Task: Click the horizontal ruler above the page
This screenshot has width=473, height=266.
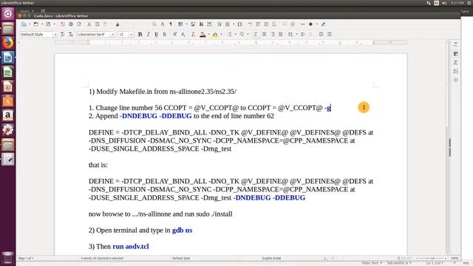Action: (x=231, y=43)
